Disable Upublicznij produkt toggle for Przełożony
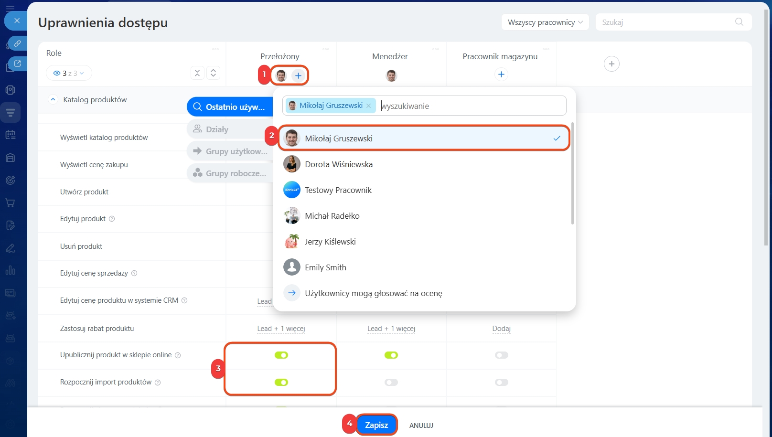Screen dimensions: 772x437 pos(281,355)
